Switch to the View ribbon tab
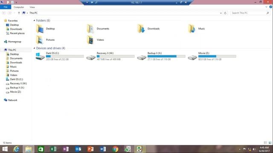273x153 pixels. [32, 7]
